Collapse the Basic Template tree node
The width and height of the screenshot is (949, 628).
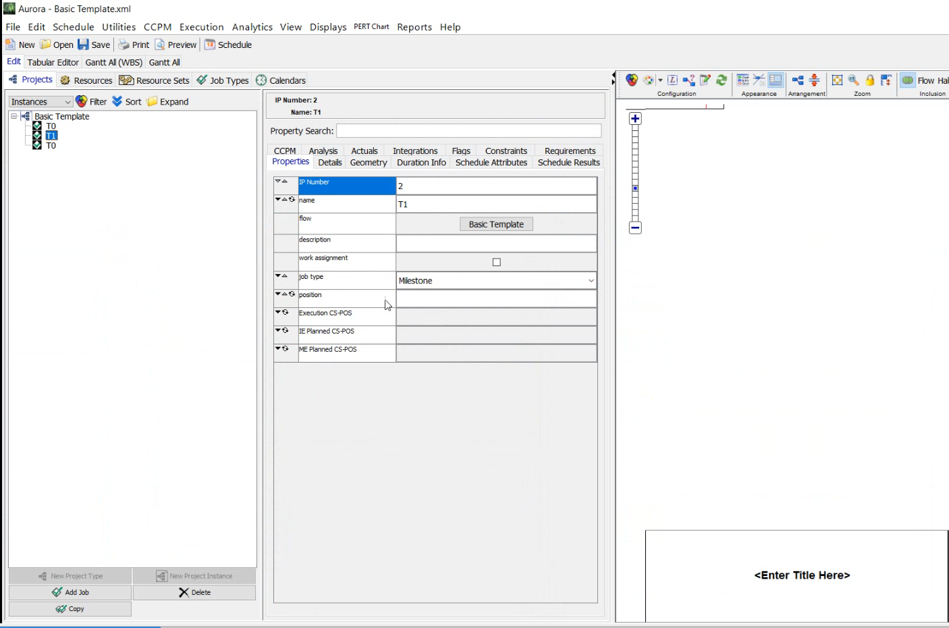click(x=13, y=116)
